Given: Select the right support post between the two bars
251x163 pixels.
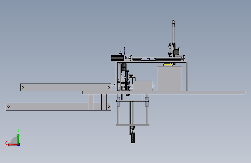Looking at the screenshot, I should (104, 102).
